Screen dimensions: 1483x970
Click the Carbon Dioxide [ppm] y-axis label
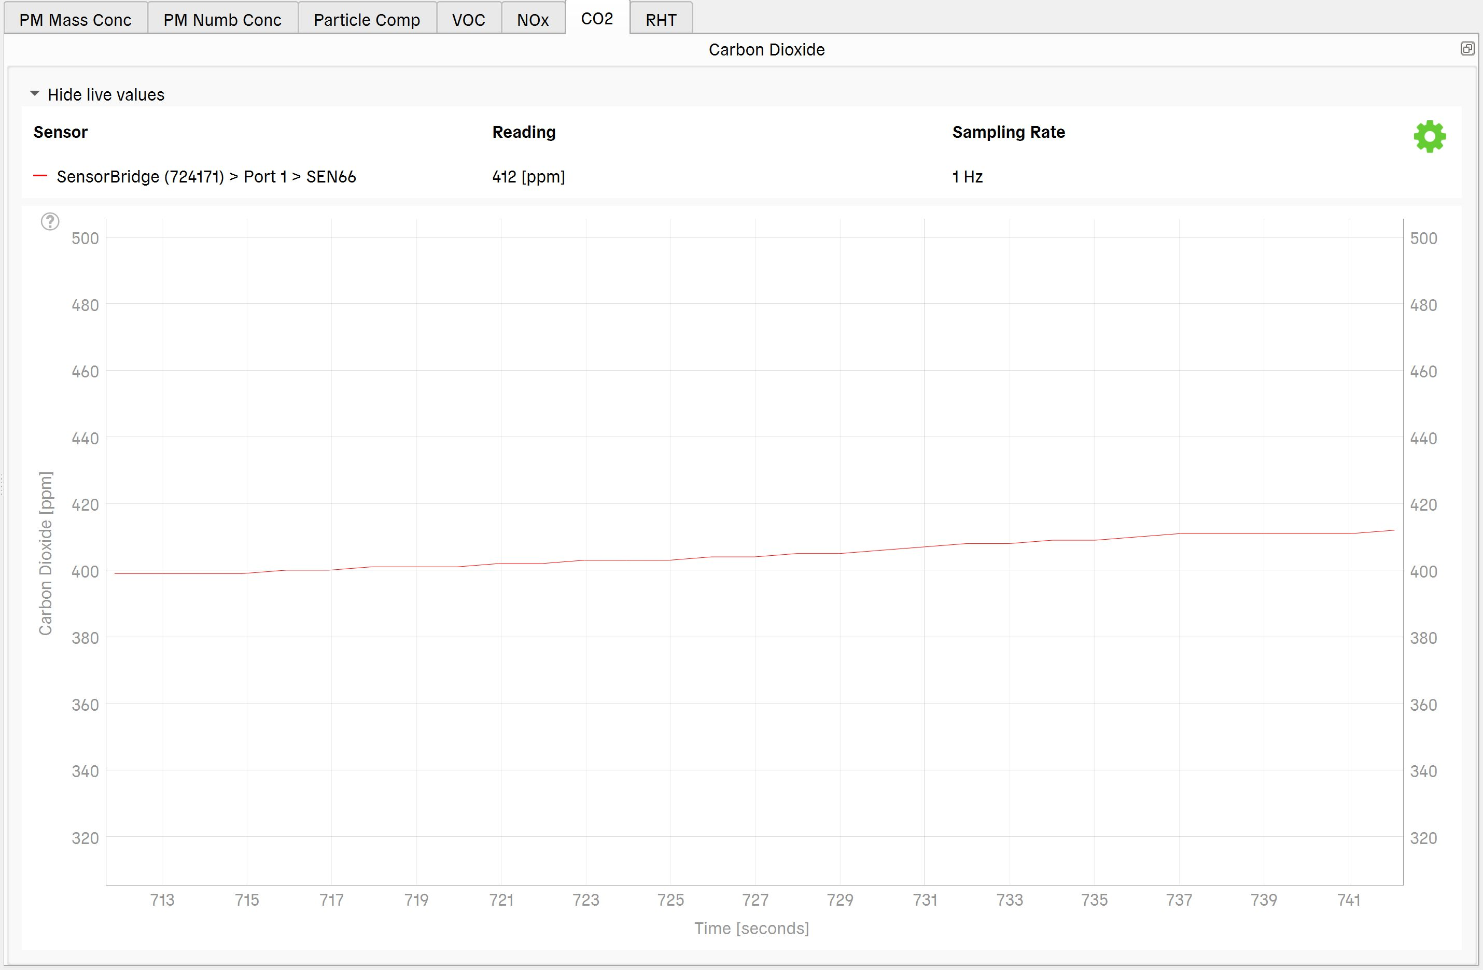point(46,553)
